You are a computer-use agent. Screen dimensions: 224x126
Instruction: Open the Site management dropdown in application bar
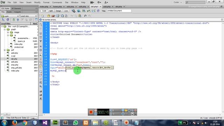point(106,2)
